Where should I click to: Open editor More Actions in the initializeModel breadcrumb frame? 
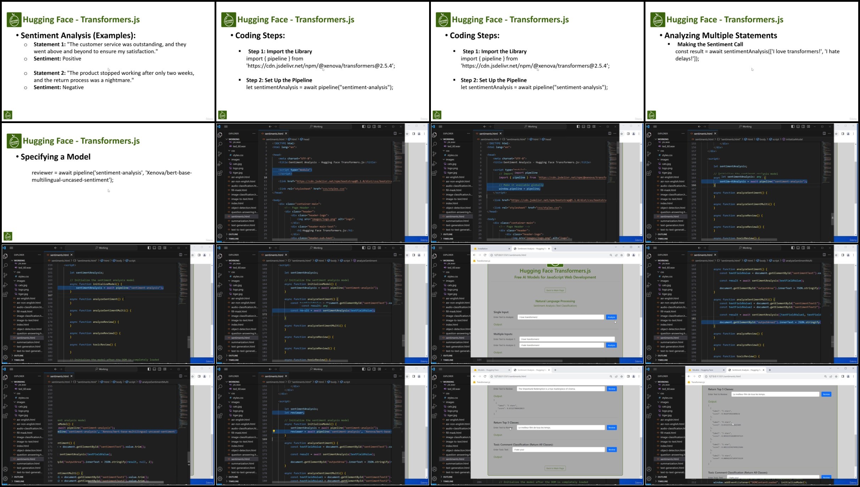pyautogui.click(x=829, y=134)
